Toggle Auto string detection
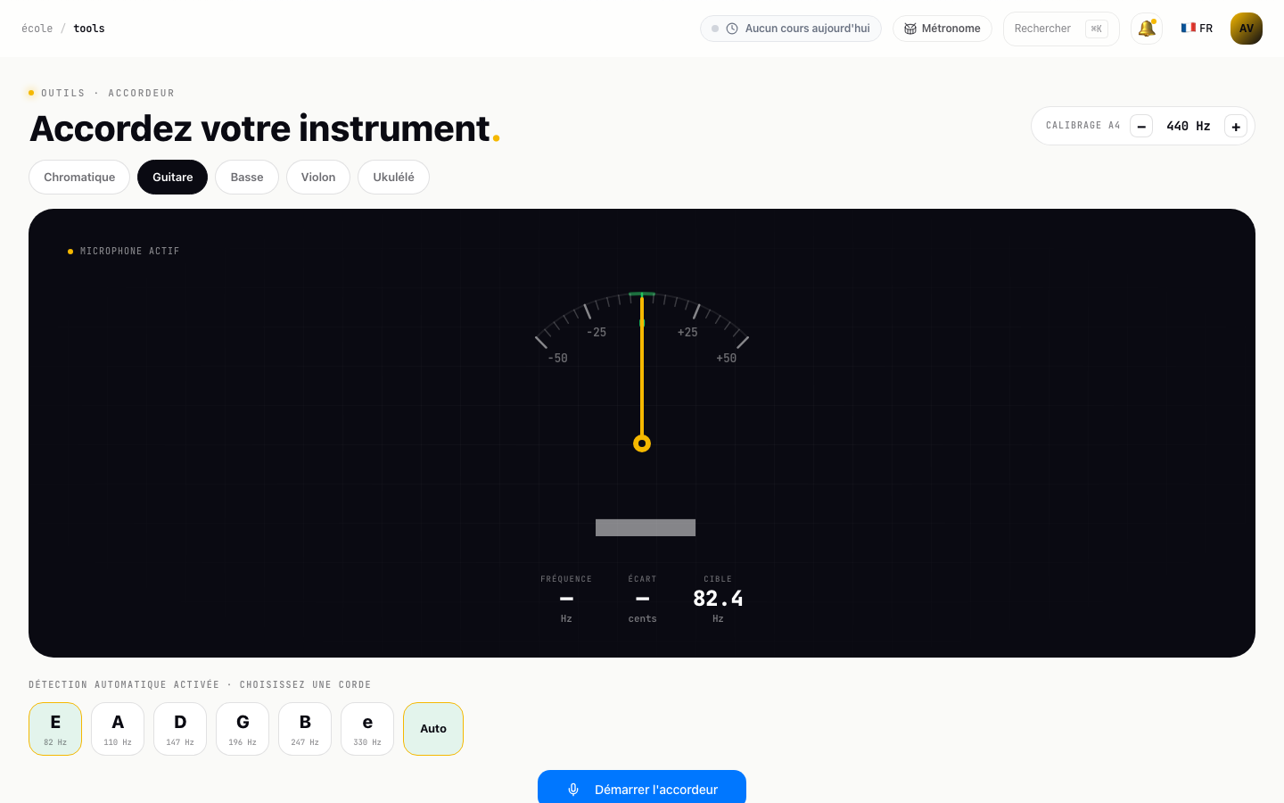 point(433,729)
